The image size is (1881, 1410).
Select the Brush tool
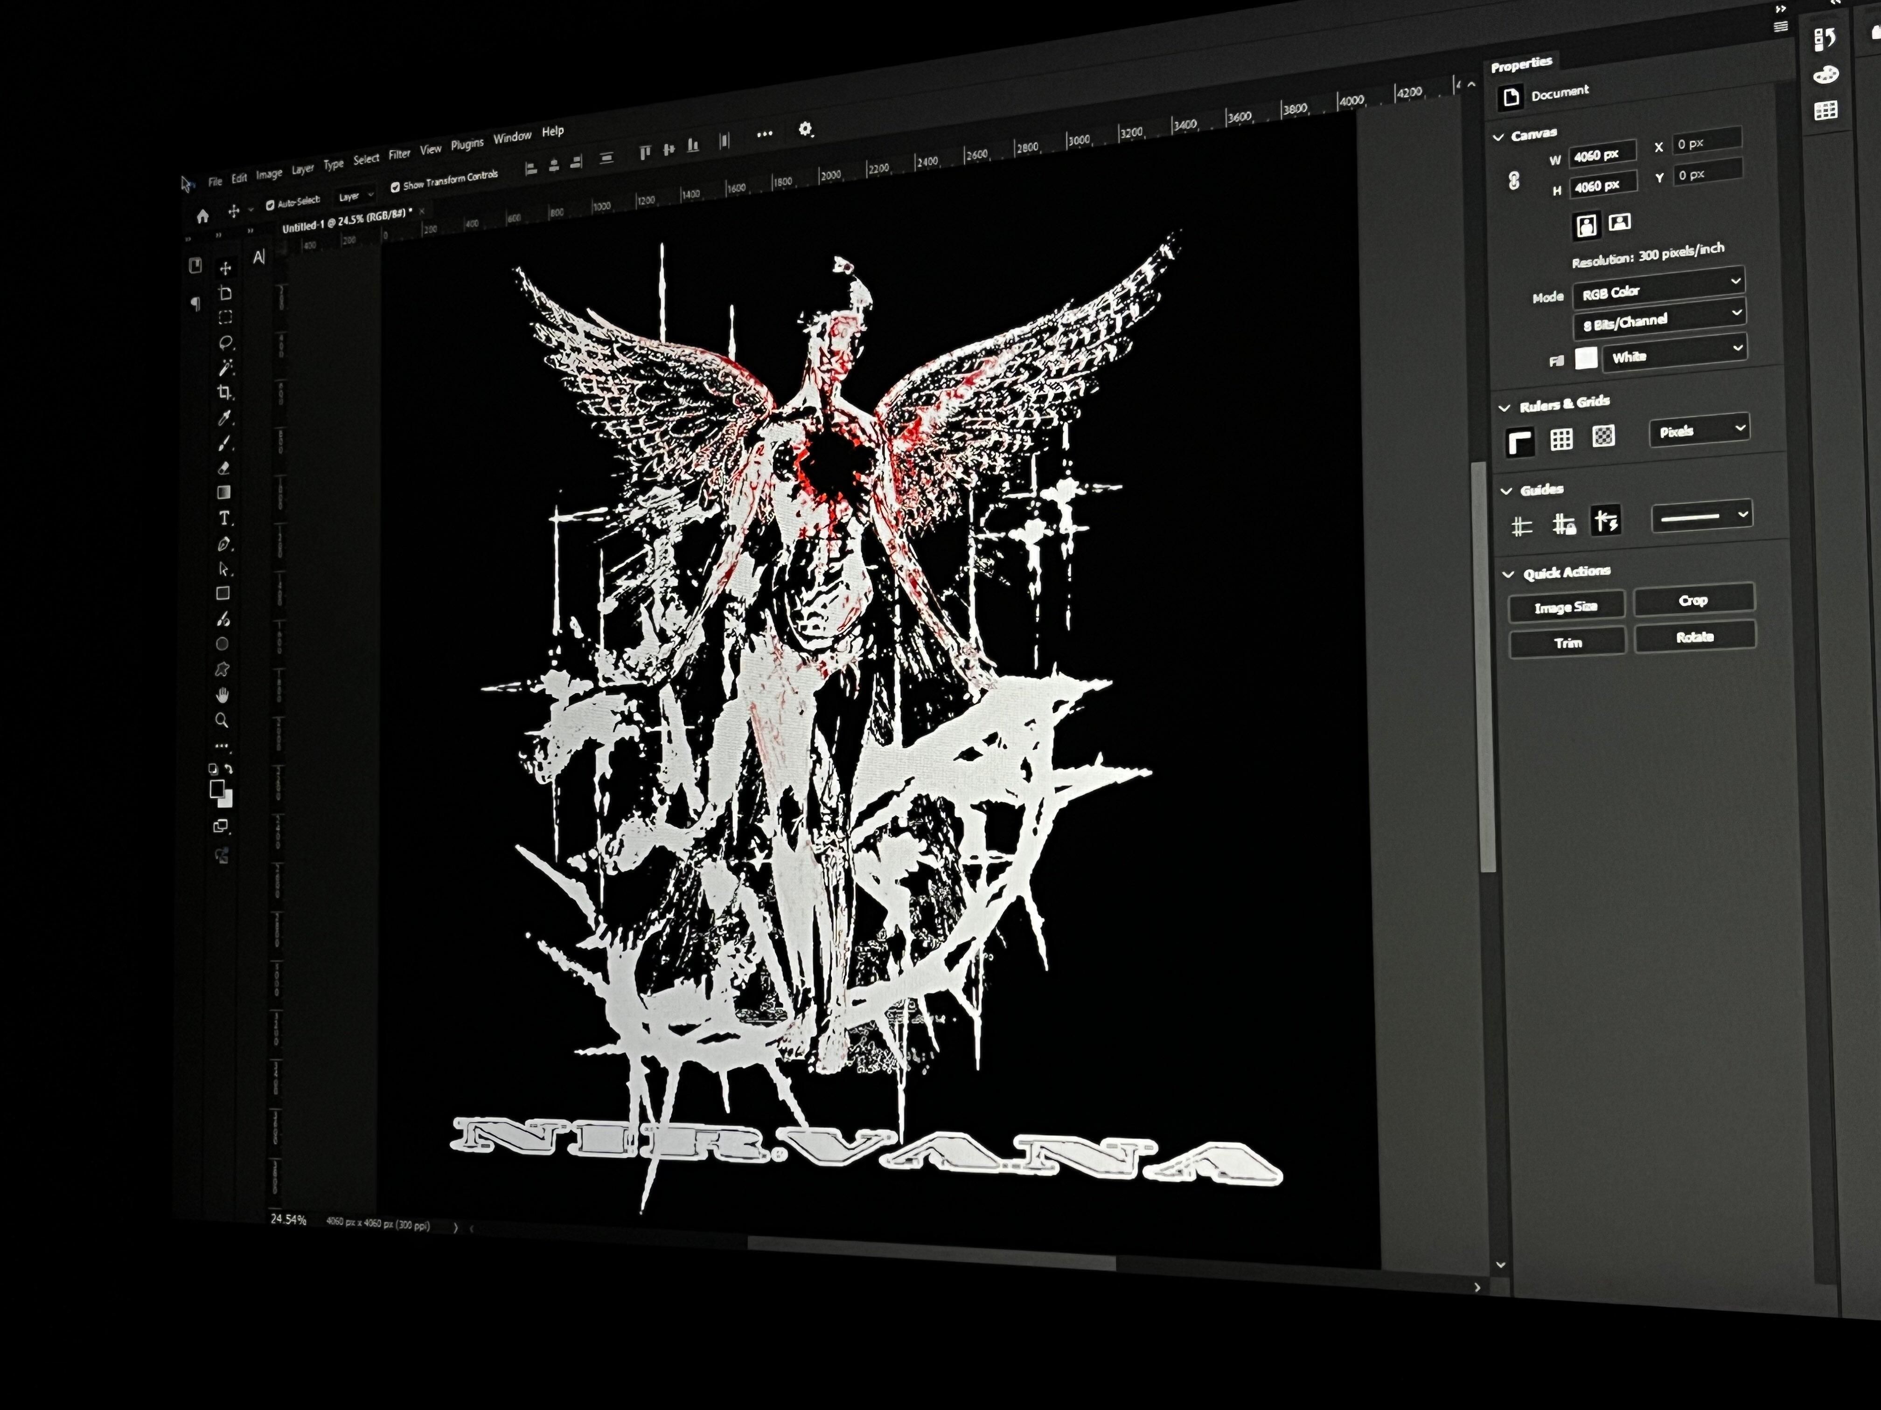[x=224, y=443]
